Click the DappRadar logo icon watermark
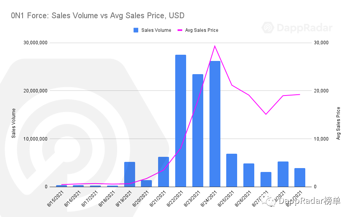The height and width of the screenshot is (217, 352). 268,28
